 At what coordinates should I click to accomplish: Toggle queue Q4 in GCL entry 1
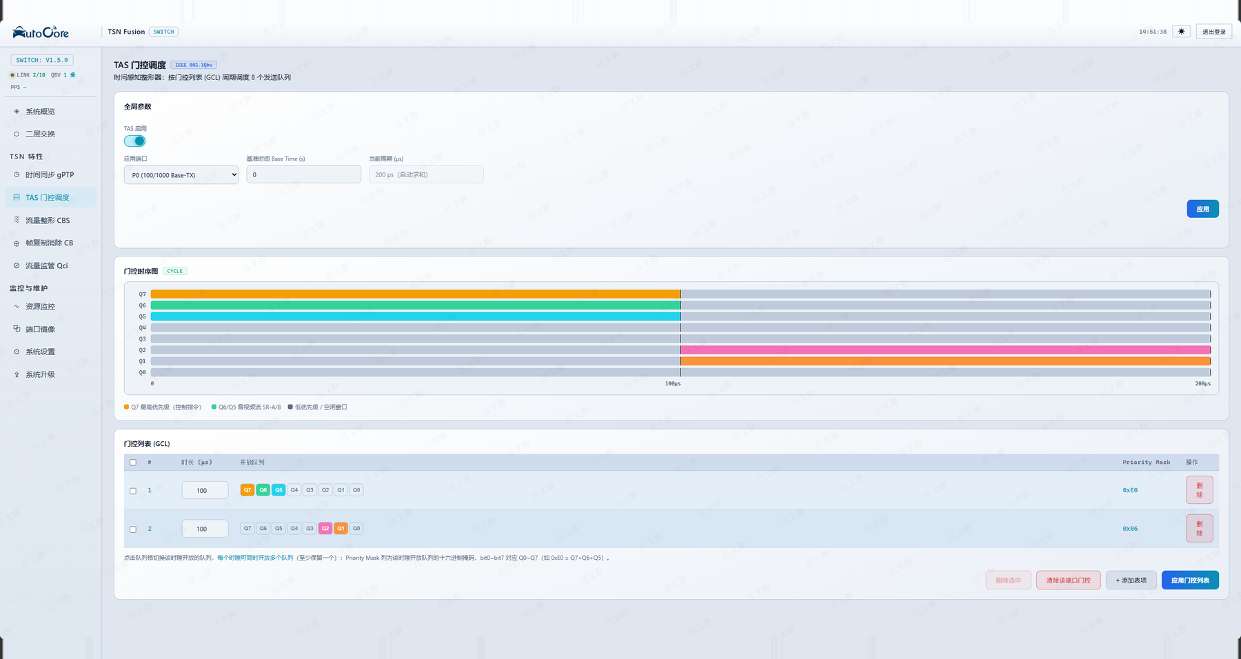pos(294,490)
